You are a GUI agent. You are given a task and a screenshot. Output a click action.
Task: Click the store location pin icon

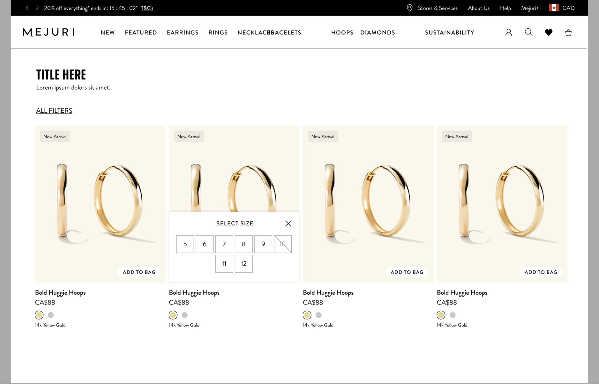pos(410,8)
